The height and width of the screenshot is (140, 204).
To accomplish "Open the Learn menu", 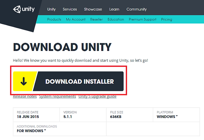I will tap(114, 9).
